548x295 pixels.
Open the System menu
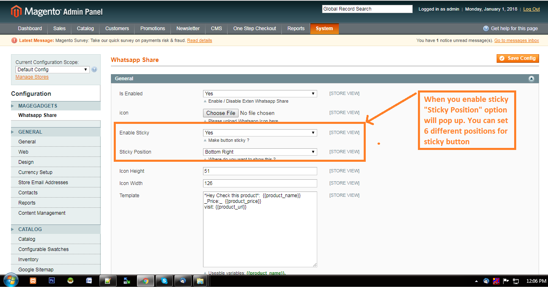click(324, 29)
